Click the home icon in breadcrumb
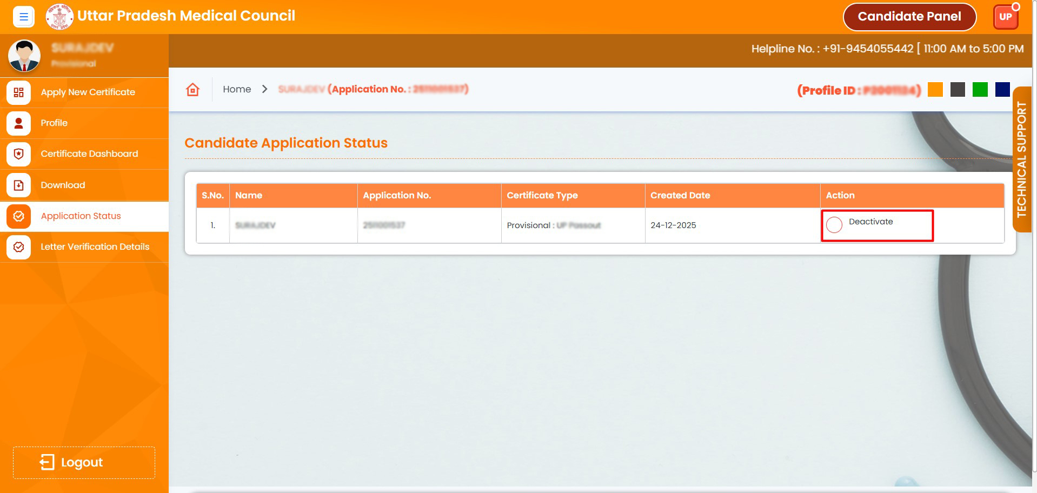 (x=193, y=89)
